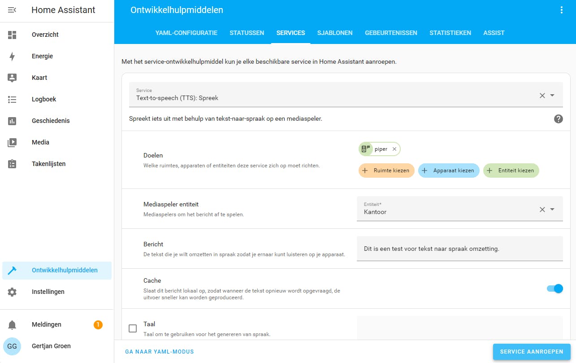Remove the piper target chip
The height and width of the screenshot is (363, 576).
394,149
